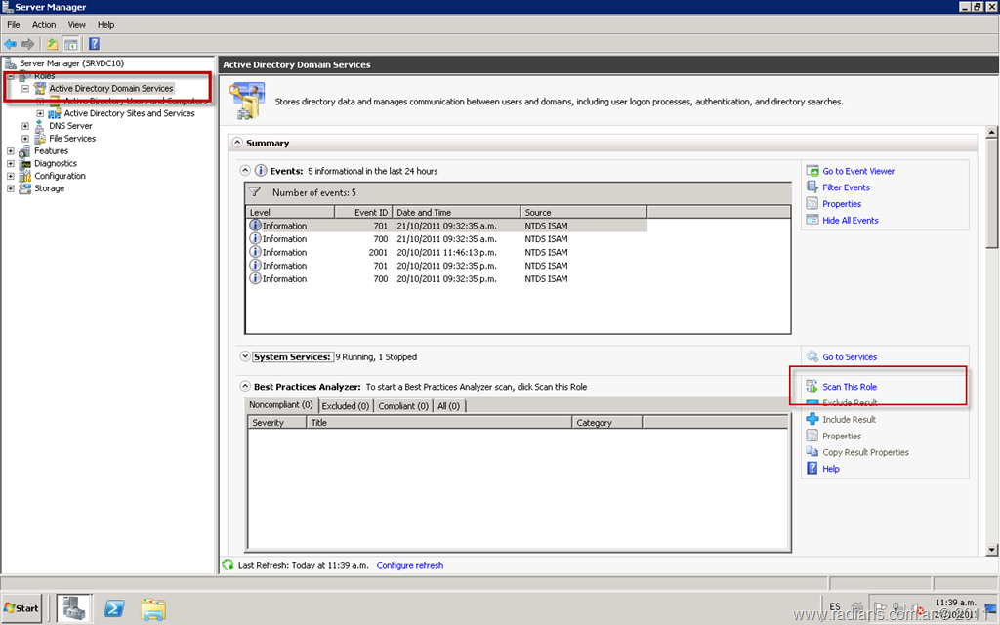Click the Scan This Role icon

click(x=812, y=387)
